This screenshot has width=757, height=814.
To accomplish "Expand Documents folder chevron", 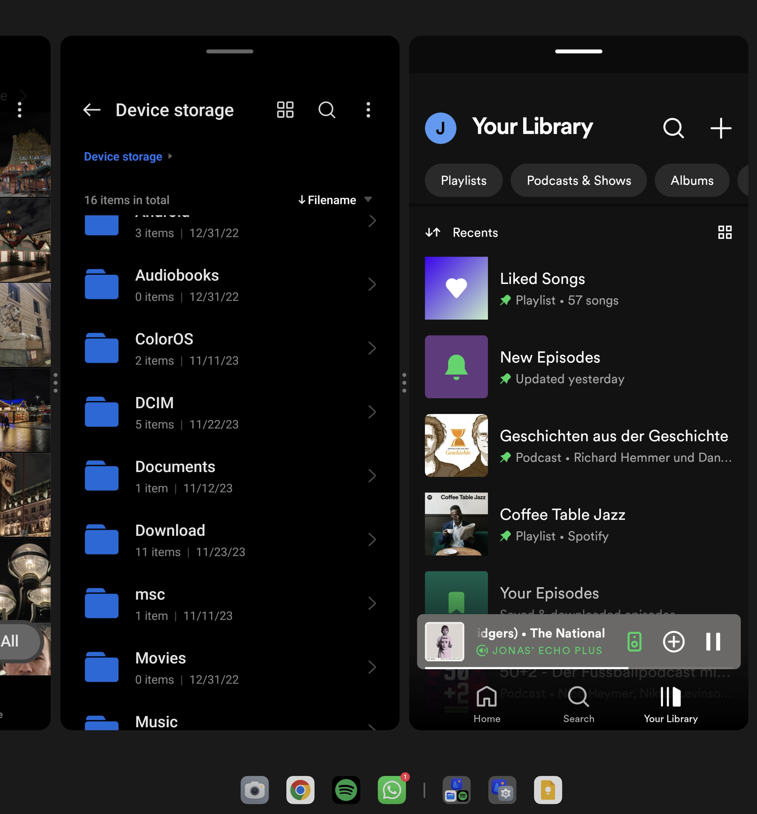I will 371,476.
